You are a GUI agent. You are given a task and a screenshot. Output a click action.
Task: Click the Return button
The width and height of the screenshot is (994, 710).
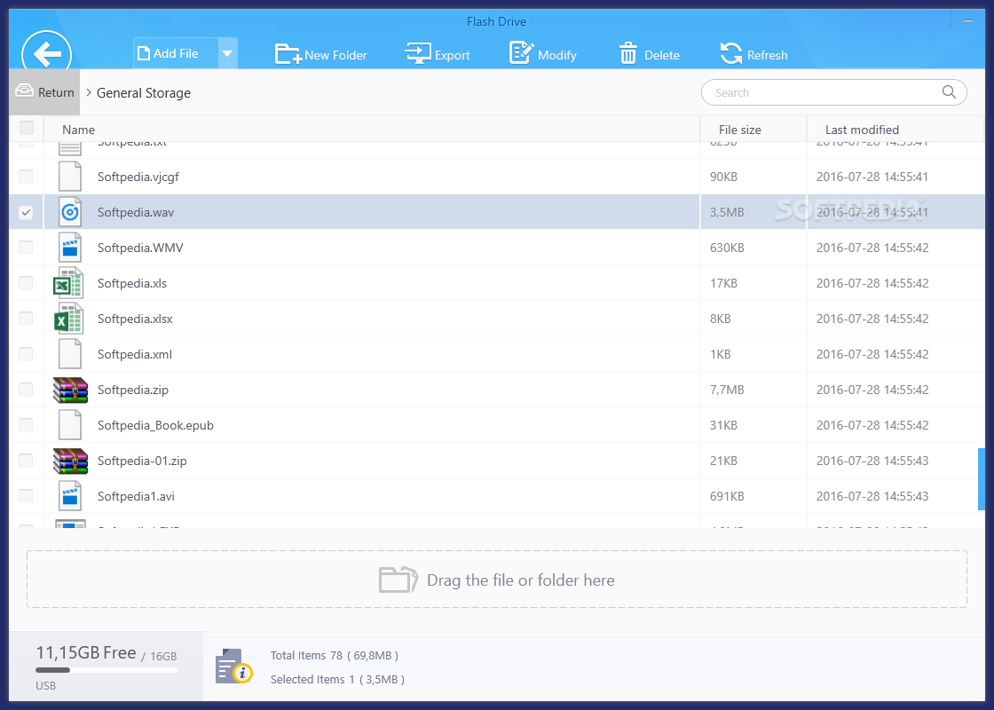tap(44, 92)
